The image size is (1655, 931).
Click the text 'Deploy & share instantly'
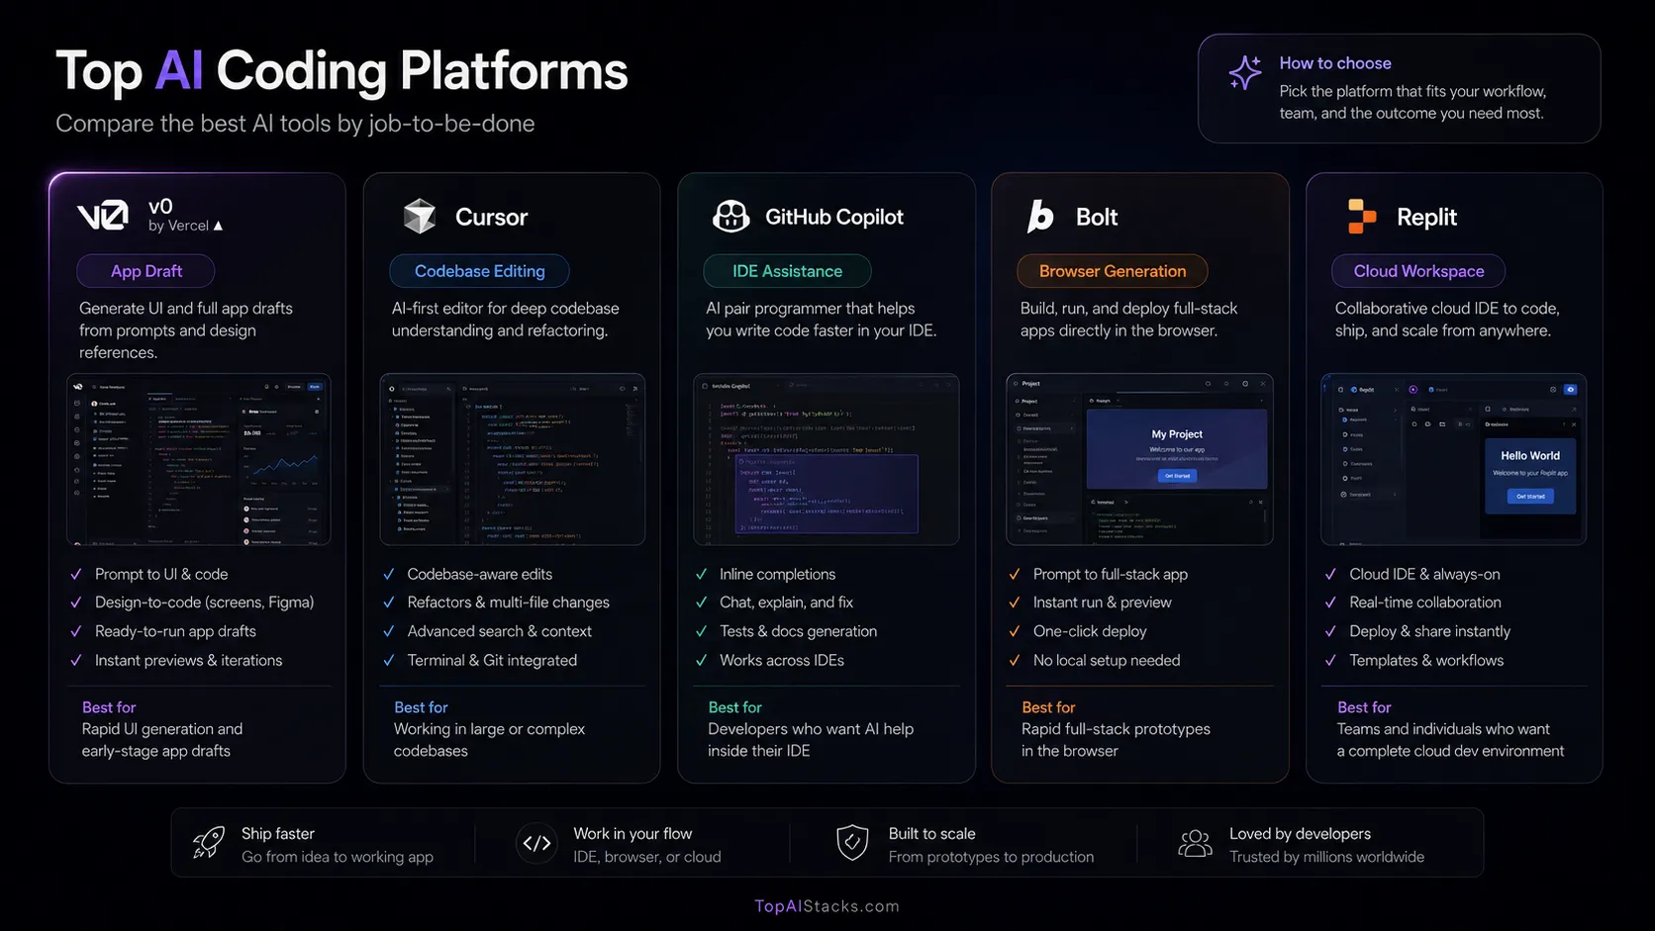1430,631
